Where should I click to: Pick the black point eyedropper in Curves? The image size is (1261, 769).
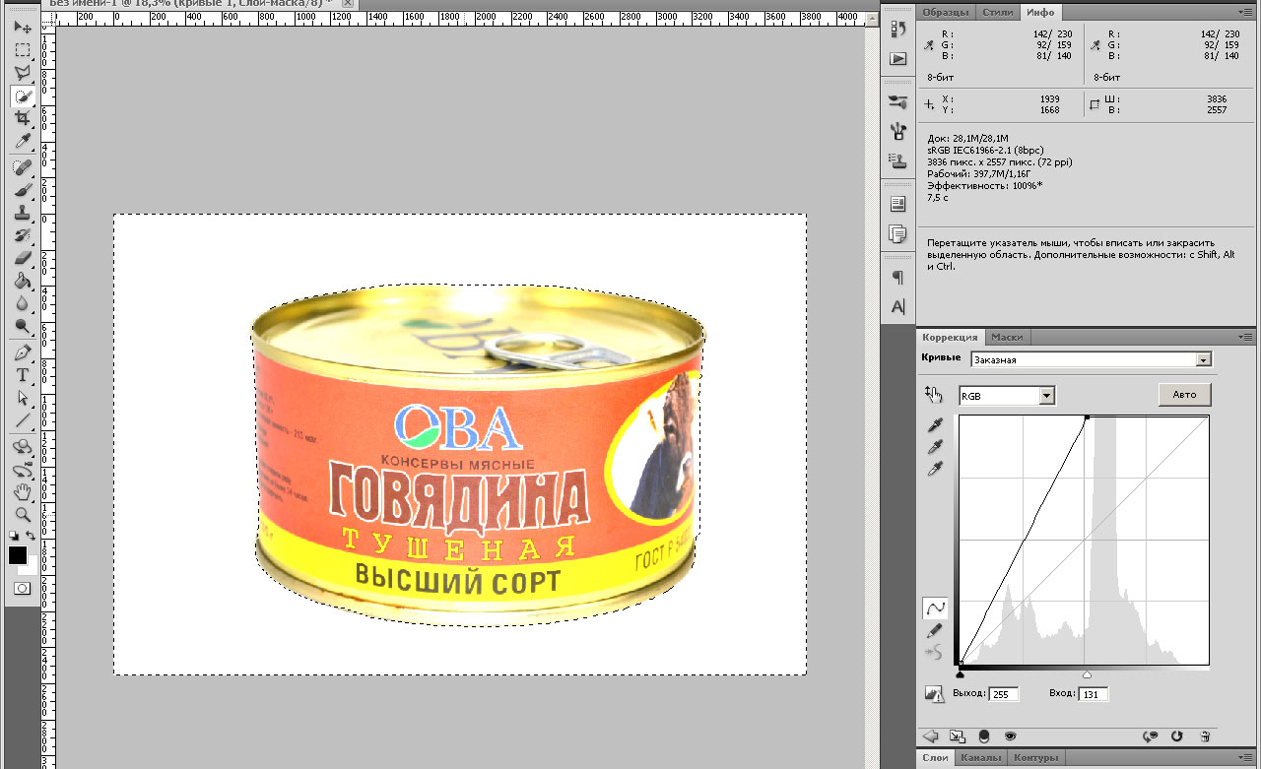[935, 424]
